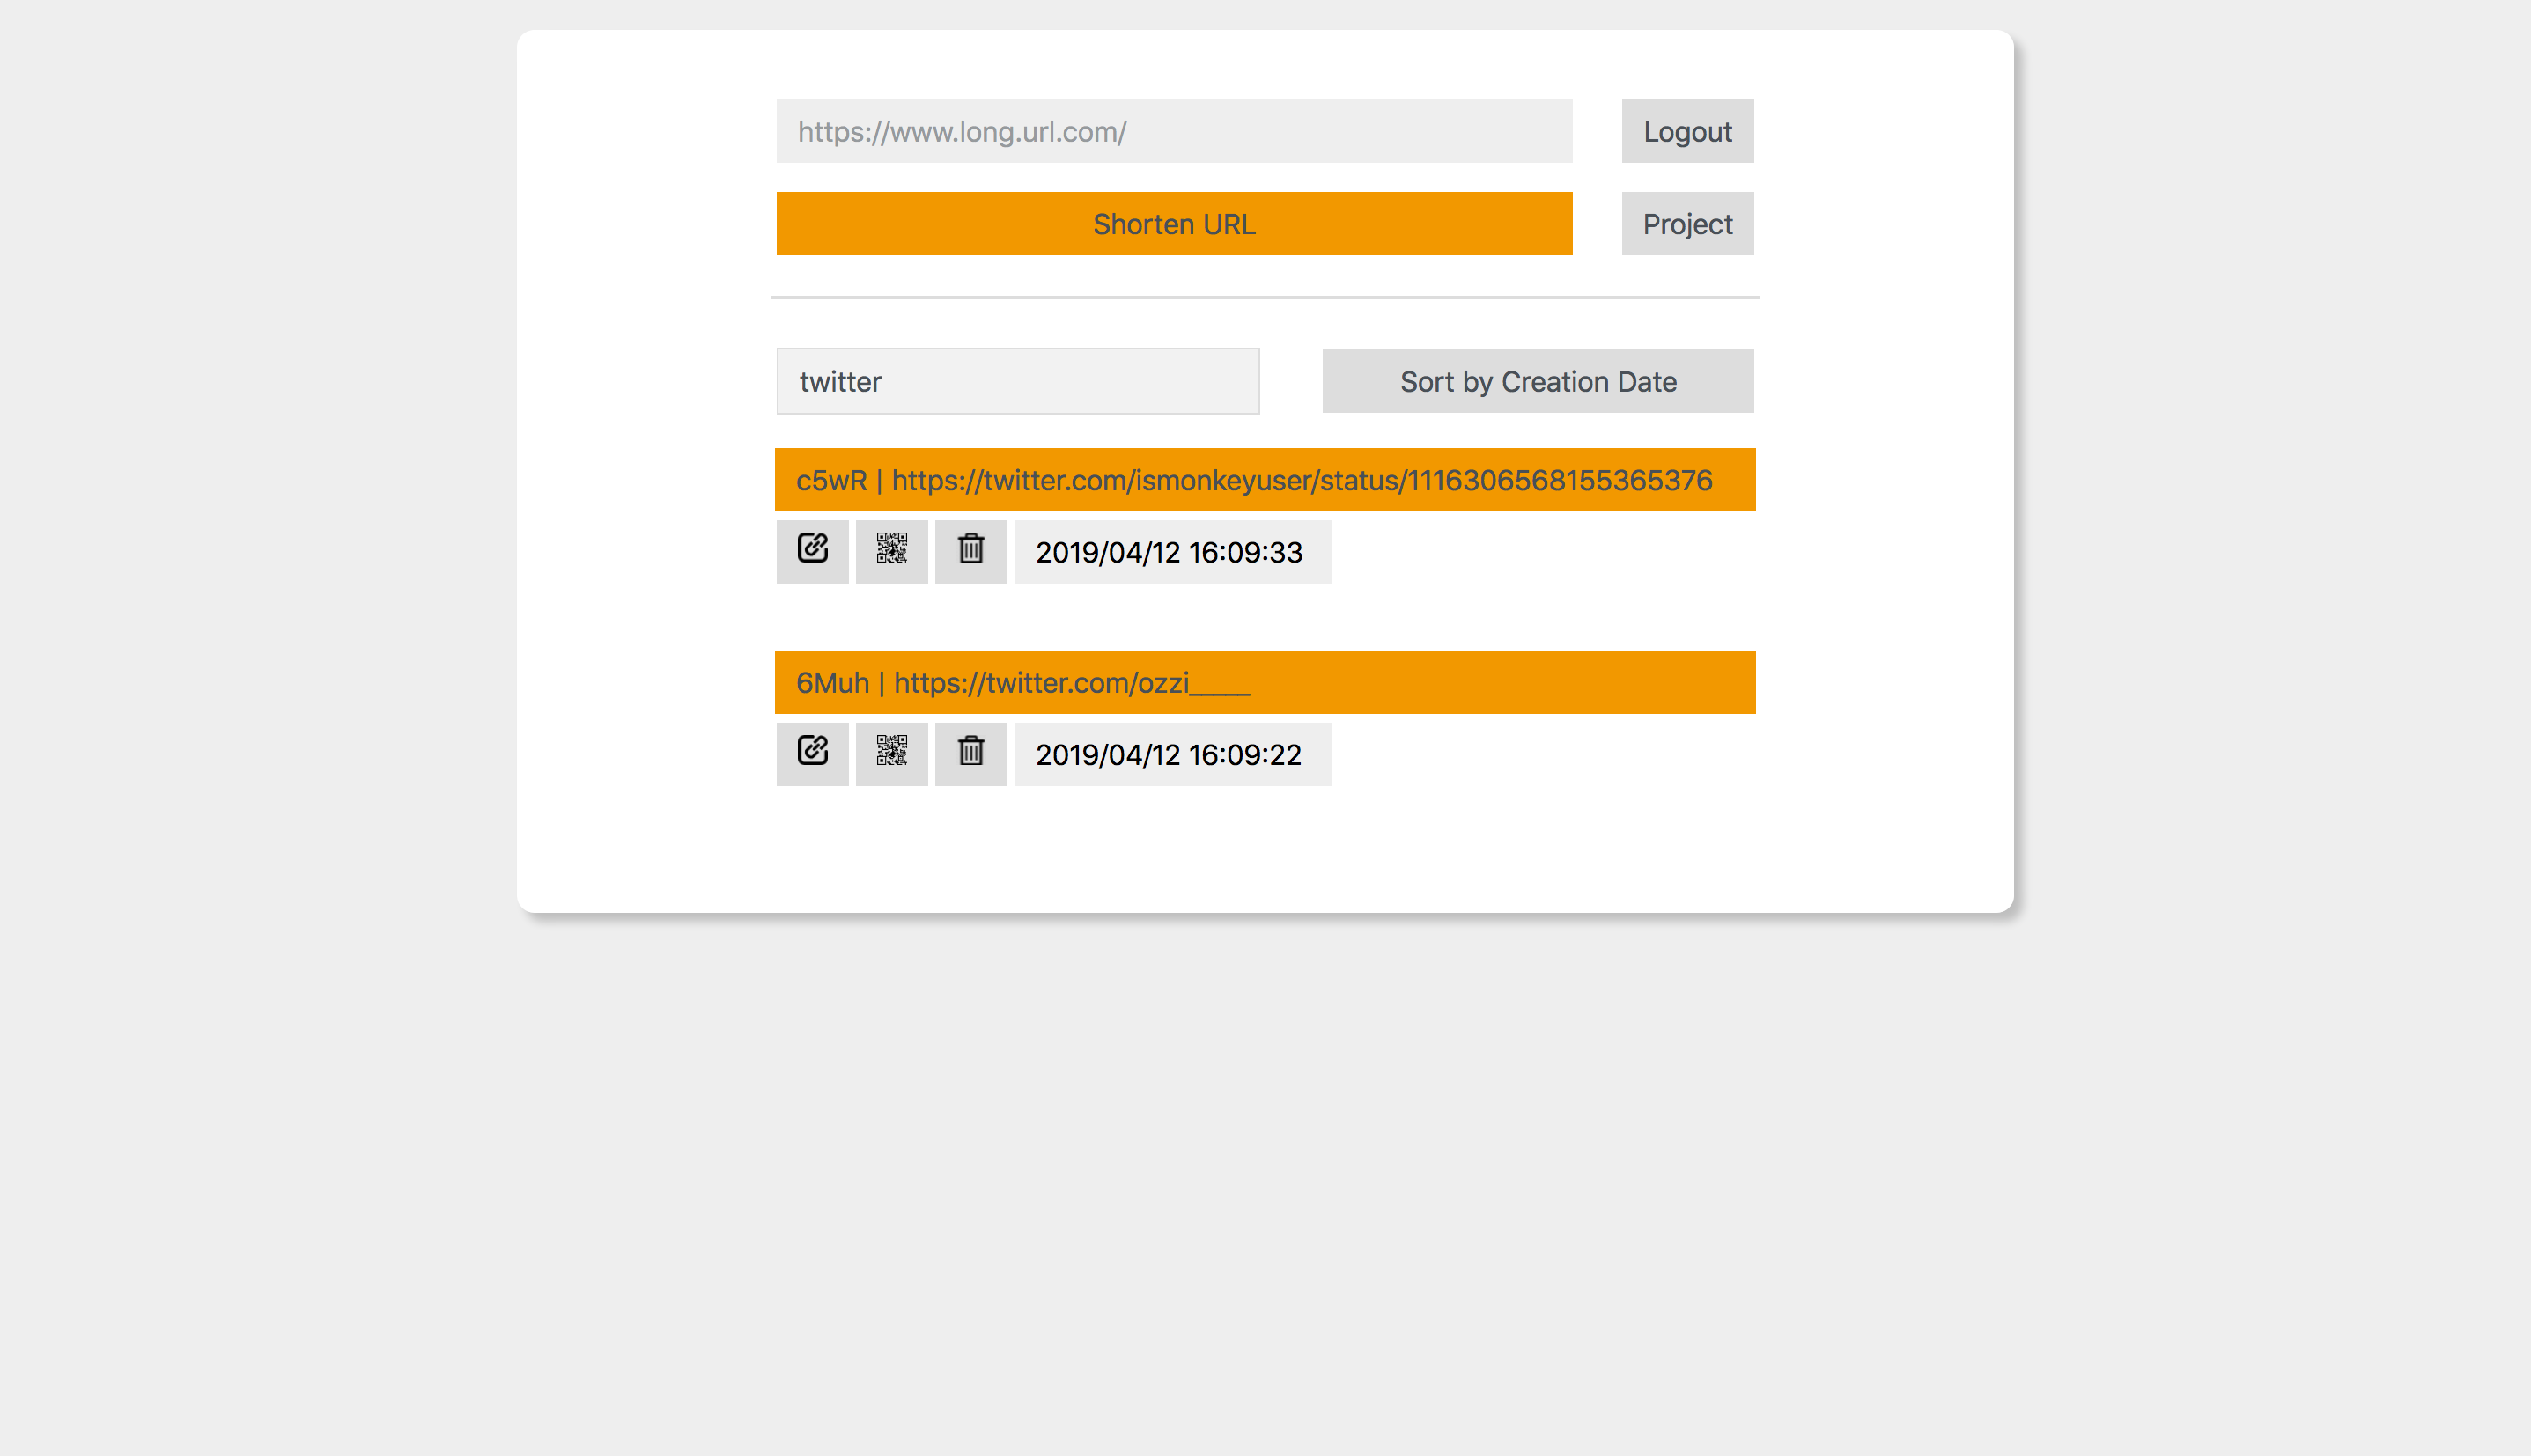
Task: Select the c5wR shortened URL entry
Action: 1265,480
